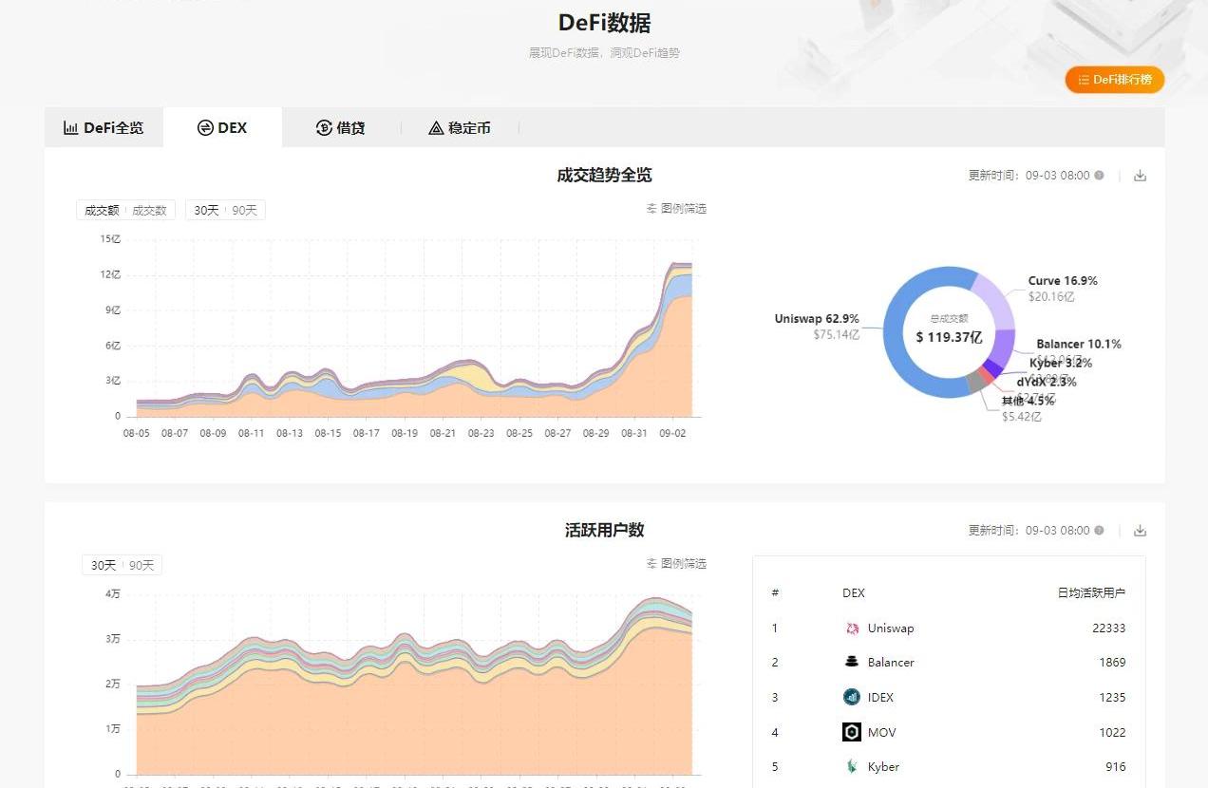1208x788 pixels.
Task: Switch chart to 成交数 metric
Action: point(149,210)
